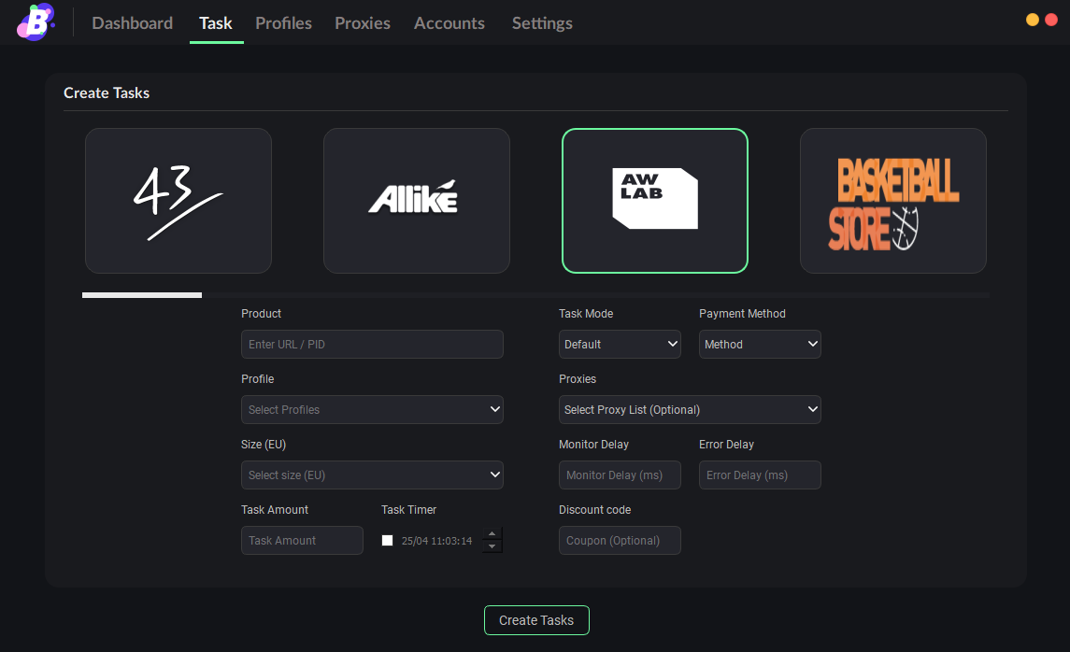
Task: Pick the Basketball Store logo card
Action: tap(892, 201)
